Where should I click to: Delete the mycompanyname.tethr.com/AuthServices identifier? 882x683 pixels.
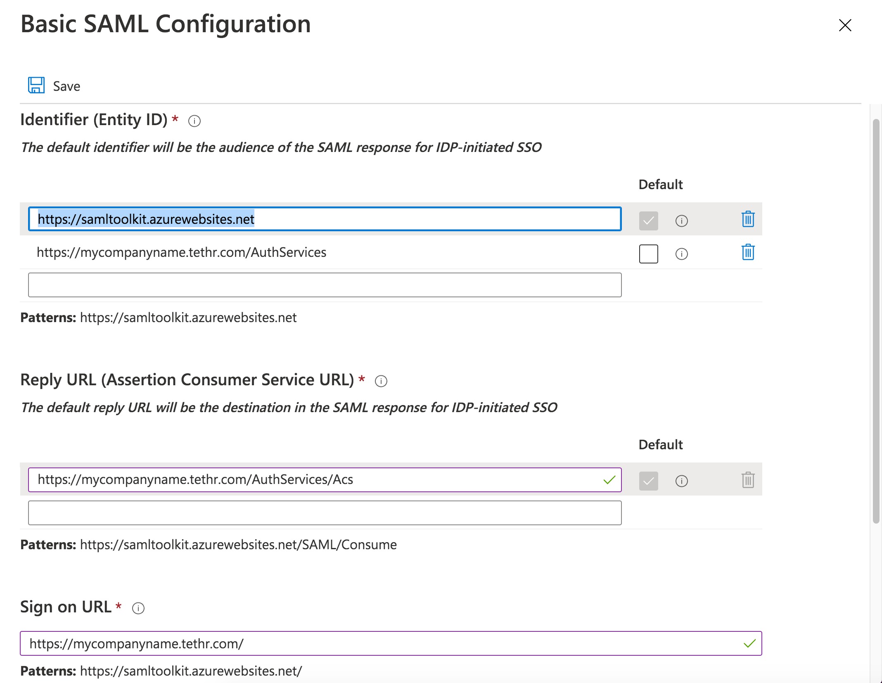[747, 252]
